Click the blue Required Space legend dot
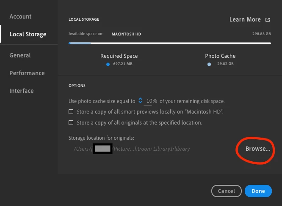The image size is (282, 206). (x=108, y=64)
